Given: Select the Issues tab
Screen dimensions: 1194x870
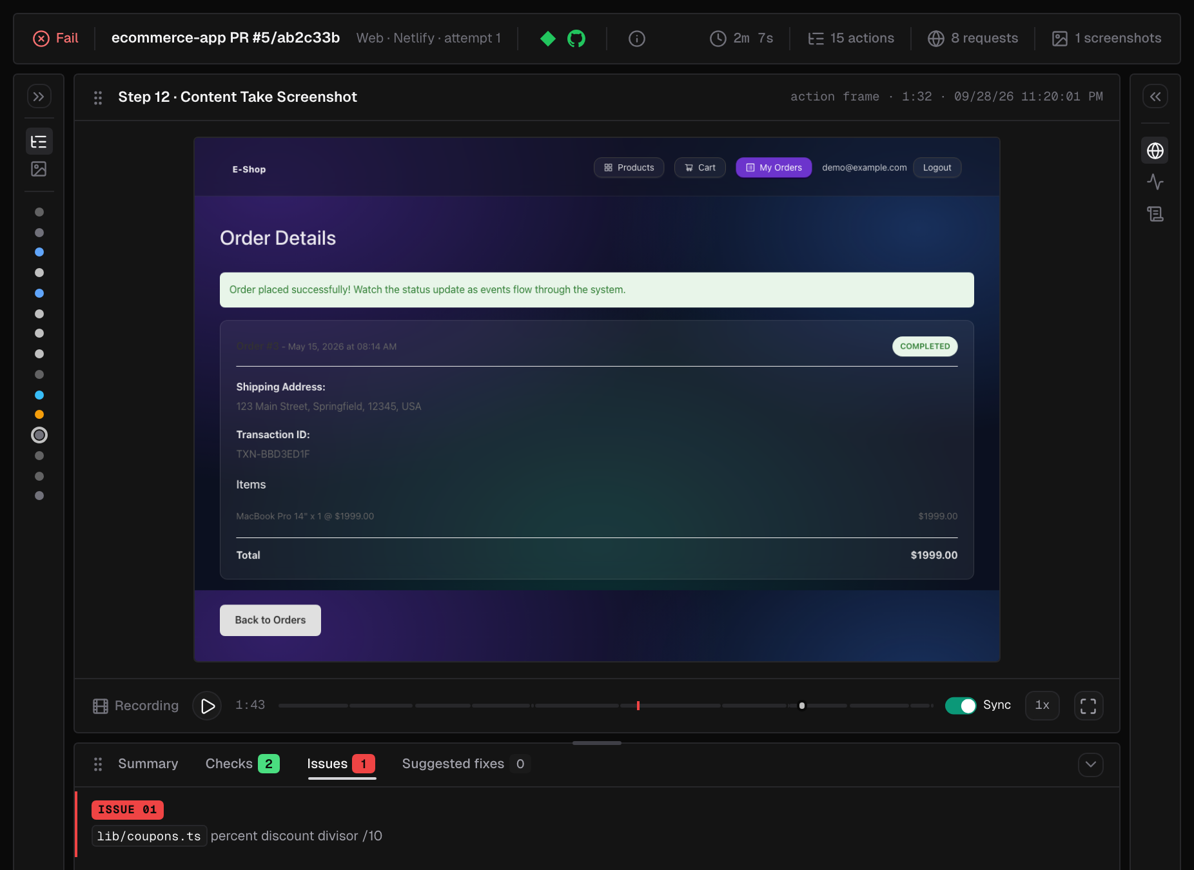Looking at the screenshot, I should (x=341, y=764).
